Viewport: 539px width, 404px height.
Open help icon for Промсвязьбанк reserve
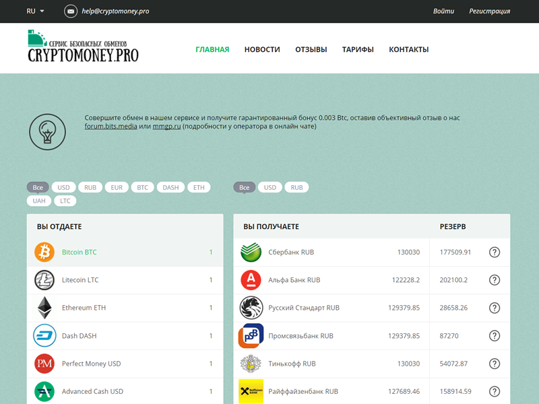pos(495,335)
